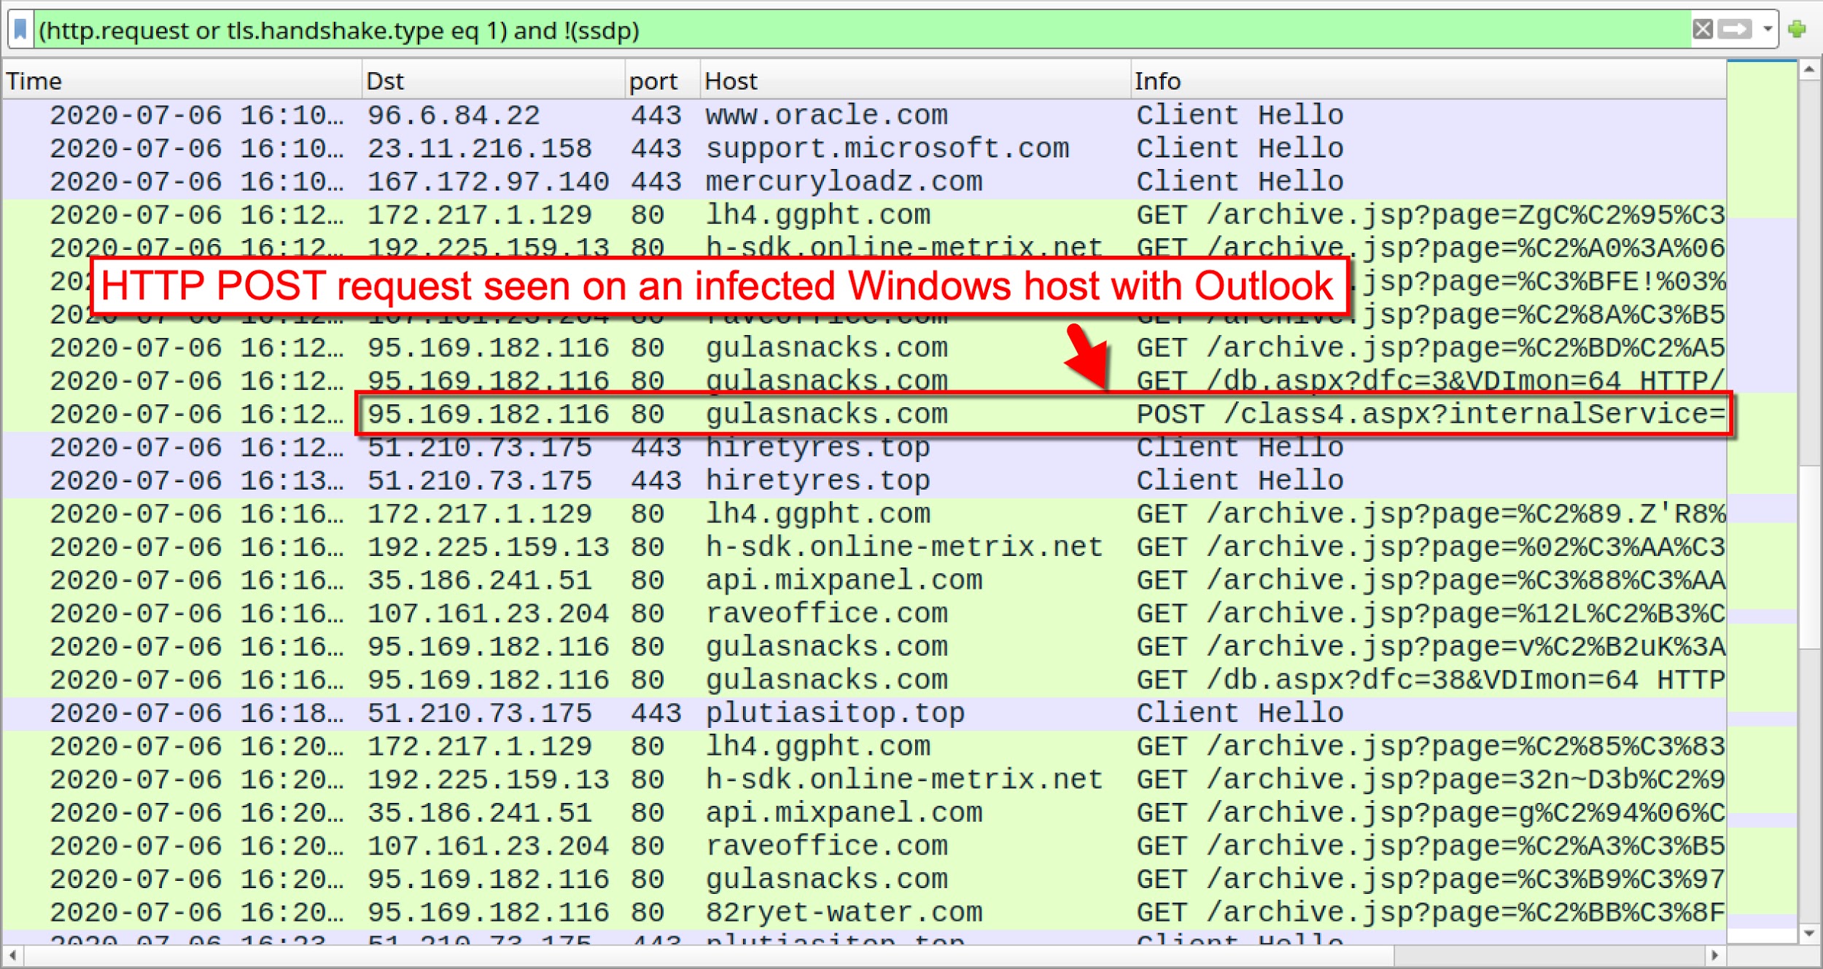Click the filter bookmark icon
Image resolution: width=1823 pixels, height=969 pixels.
(x=20, y=30)
